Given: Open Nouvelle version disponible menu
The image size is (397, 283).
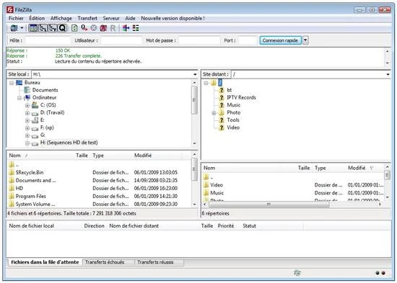Looking at the screenshot, I should tap(173, 18).
